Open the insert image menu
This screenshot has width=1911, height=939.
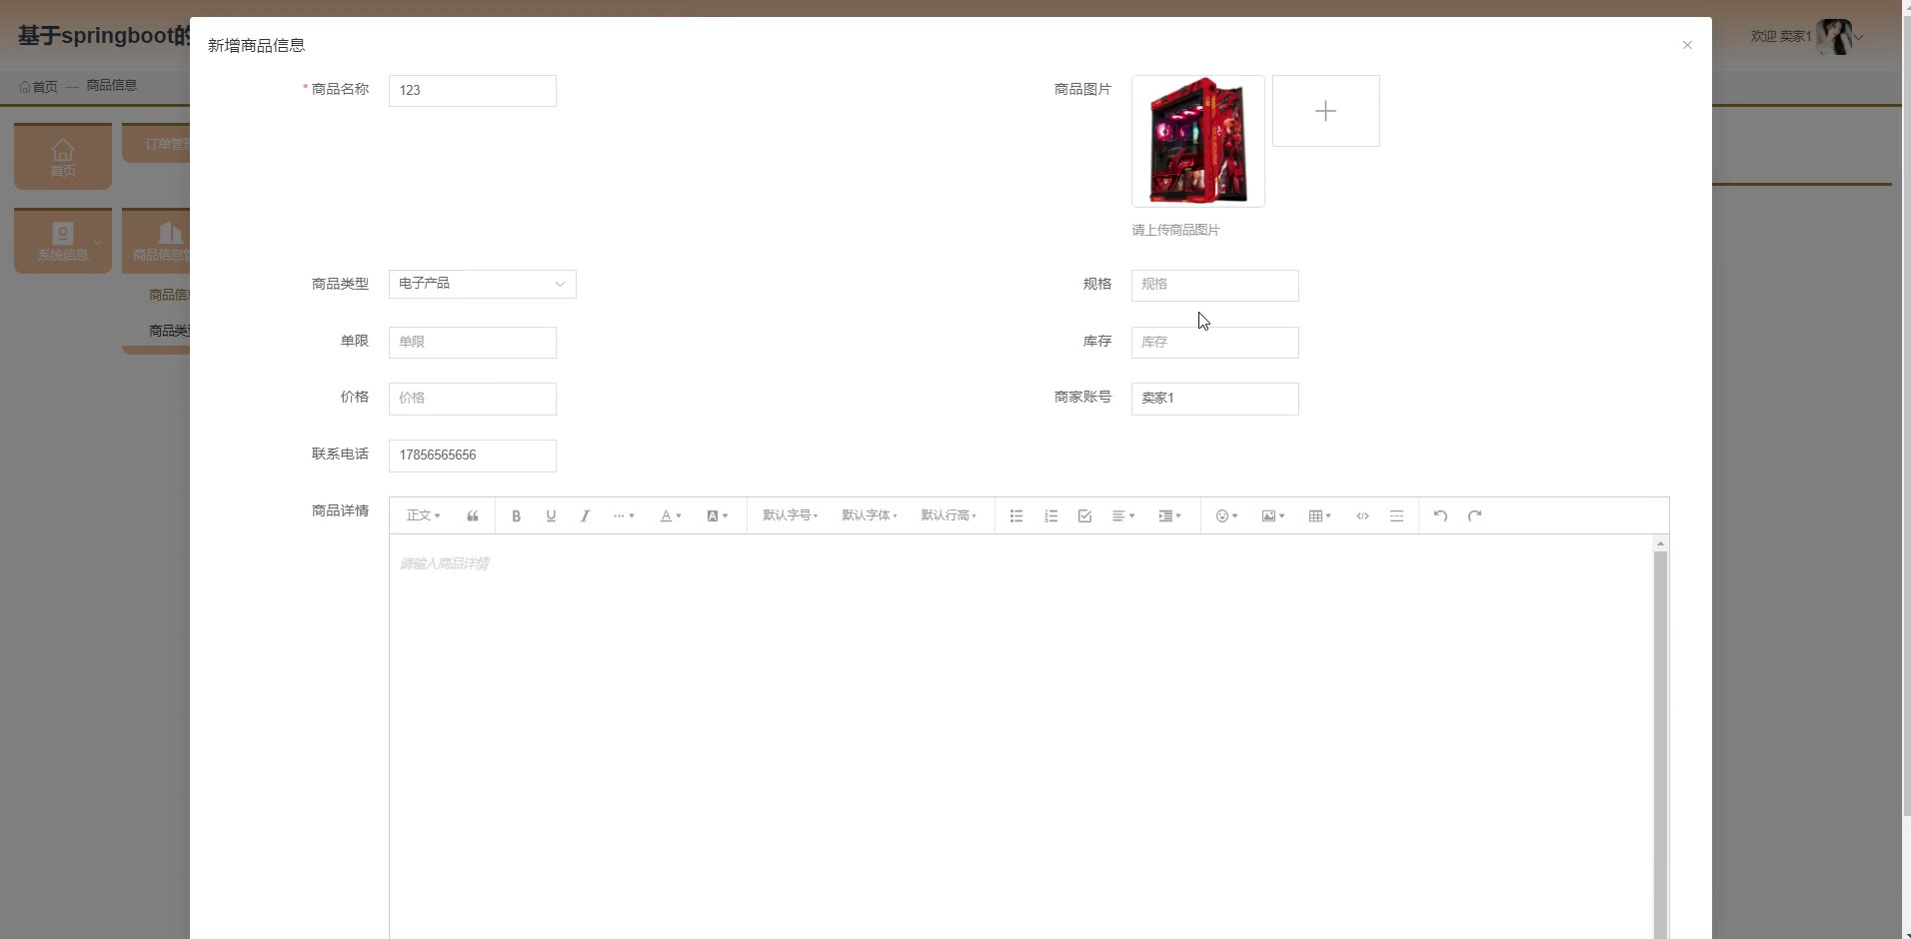[1273, 516]
